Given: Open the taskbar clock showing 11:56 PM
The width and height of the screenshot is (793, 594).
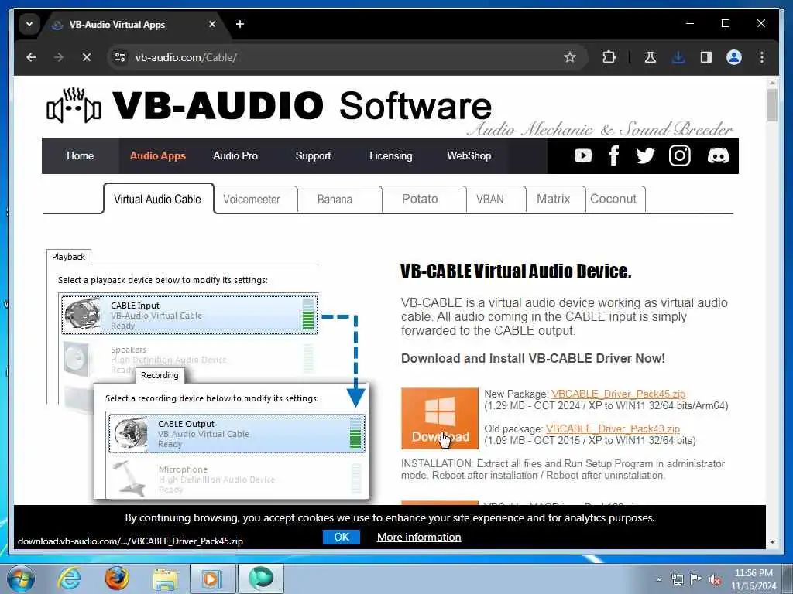Looking at the screenshot, I should click(x=754, y=579).
